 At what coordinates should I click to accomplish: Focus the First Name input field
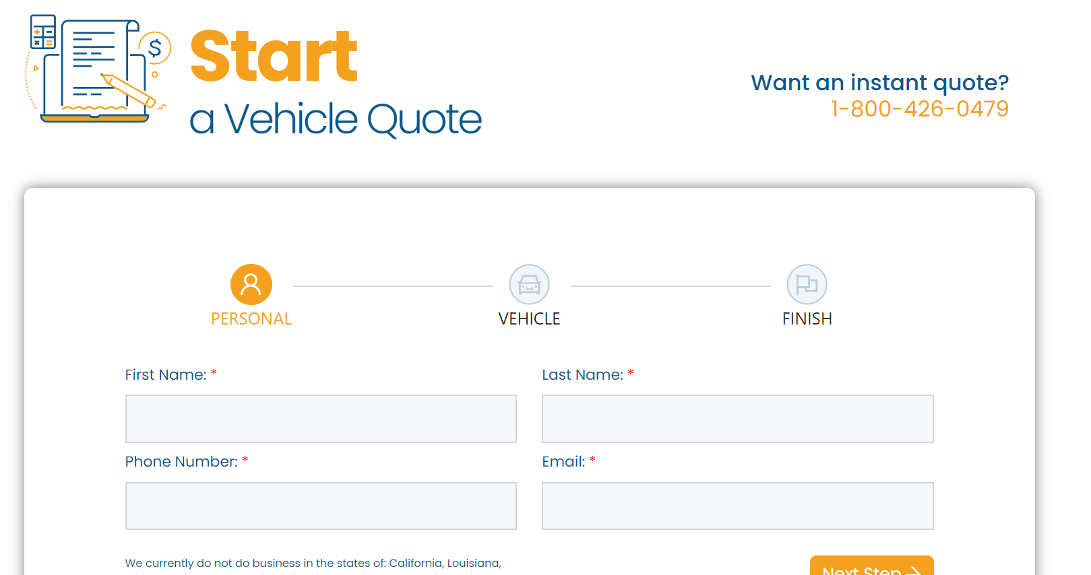coord(321,419)
